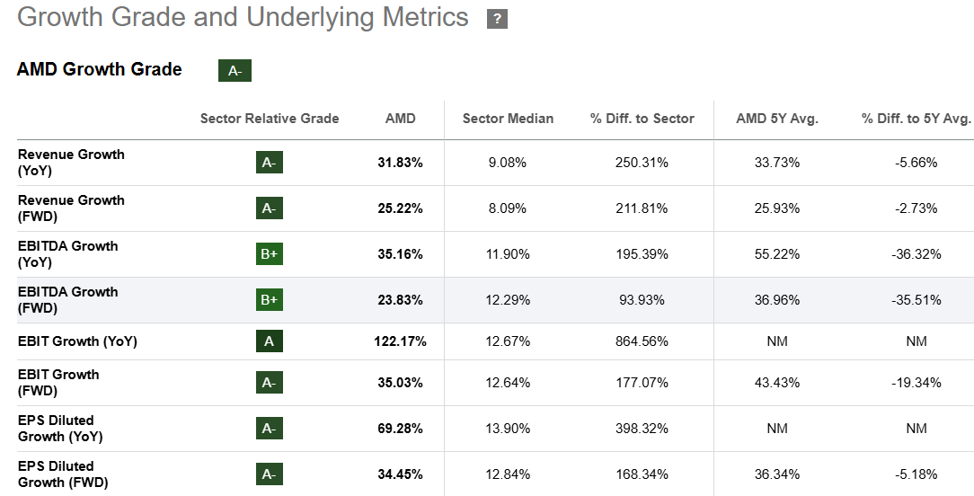Click EBIT Growth (YoY) A grade badge

(x=269, y=341)
